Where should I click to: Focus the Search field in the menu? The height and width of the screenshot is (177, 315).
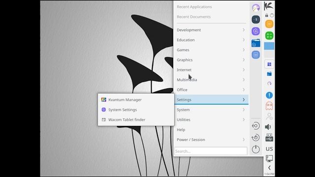(x=211, y=151)
